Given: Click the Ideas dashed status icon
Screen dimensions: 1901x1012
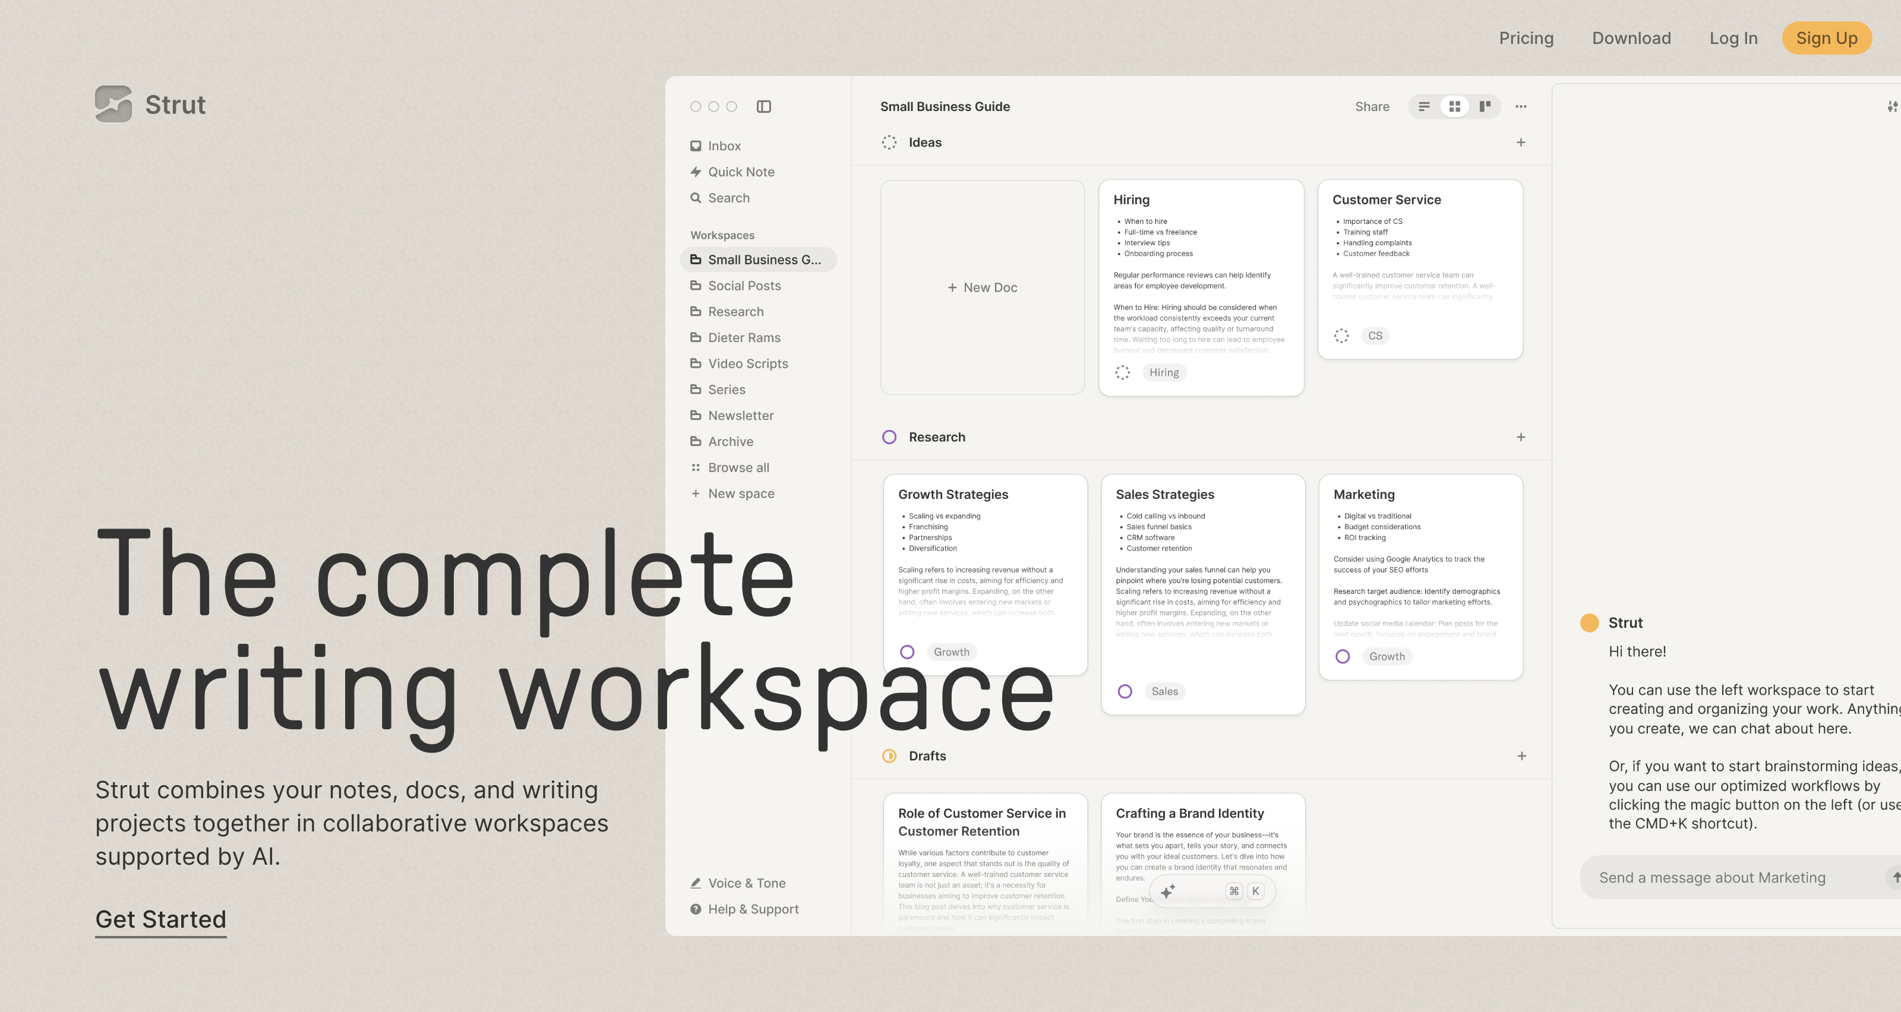Looking at the screenshot, I should [889, 143].
